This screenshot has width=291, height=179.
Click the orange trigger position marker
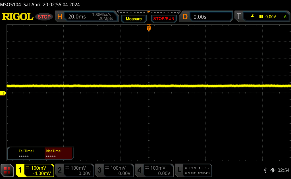148,28
